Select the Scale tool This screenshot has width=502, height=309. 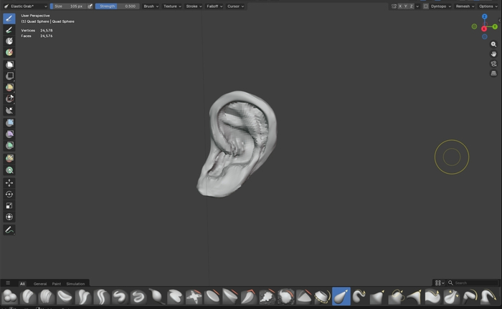pyautogui.click(x=9, y=205)
